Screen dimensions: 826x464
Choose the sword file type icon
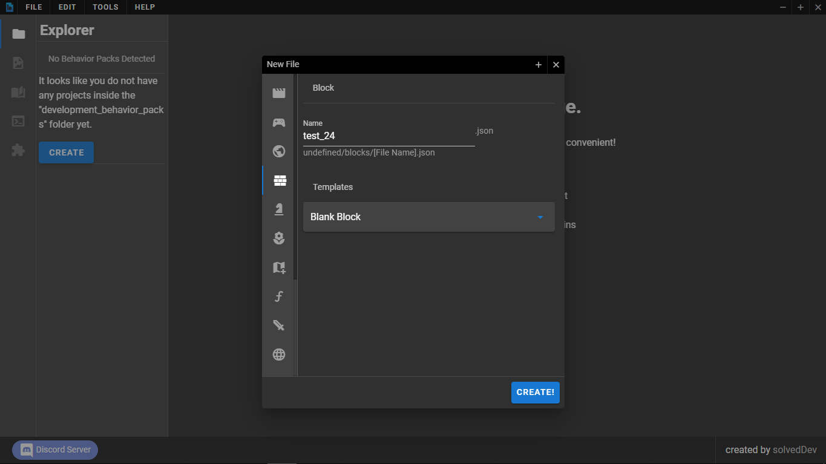278,325
